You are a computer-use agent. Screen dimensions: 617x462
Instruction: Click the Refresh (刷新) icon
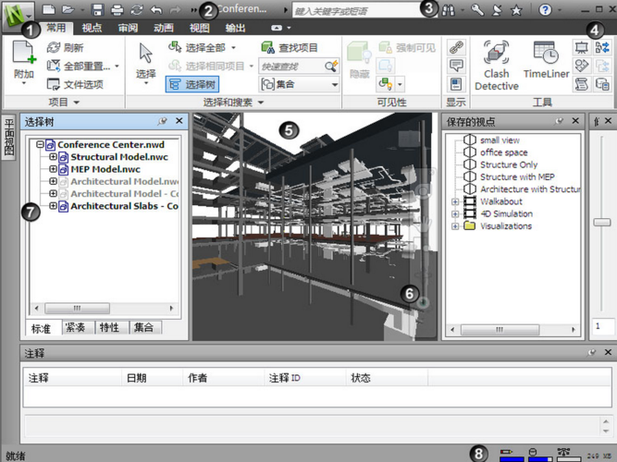[55, 47]
